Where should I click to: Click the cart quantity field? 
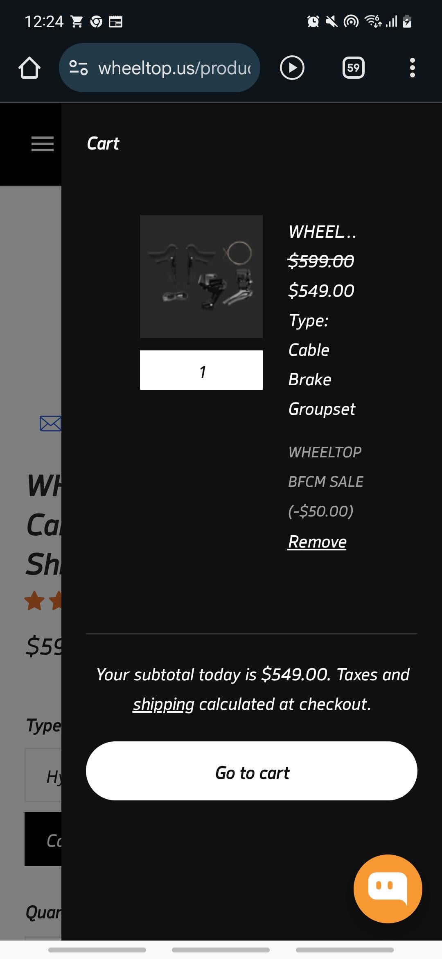pos(201,370)
